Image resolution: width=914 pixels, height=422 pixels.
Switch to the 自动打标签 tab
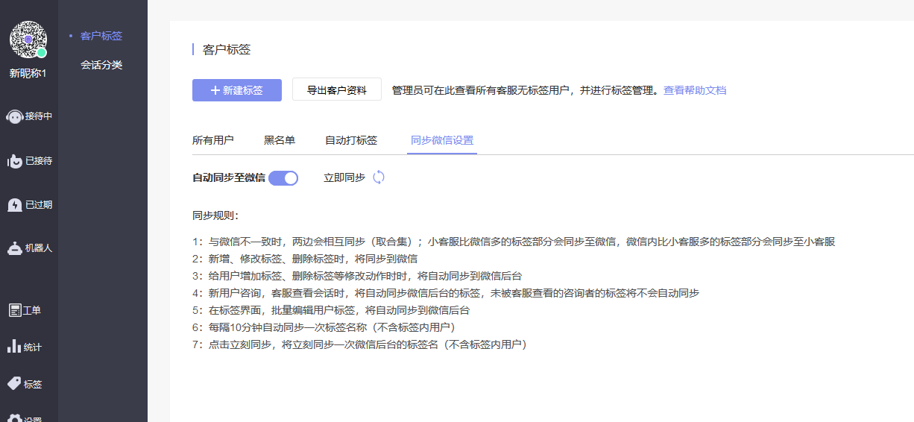(351, 140)
